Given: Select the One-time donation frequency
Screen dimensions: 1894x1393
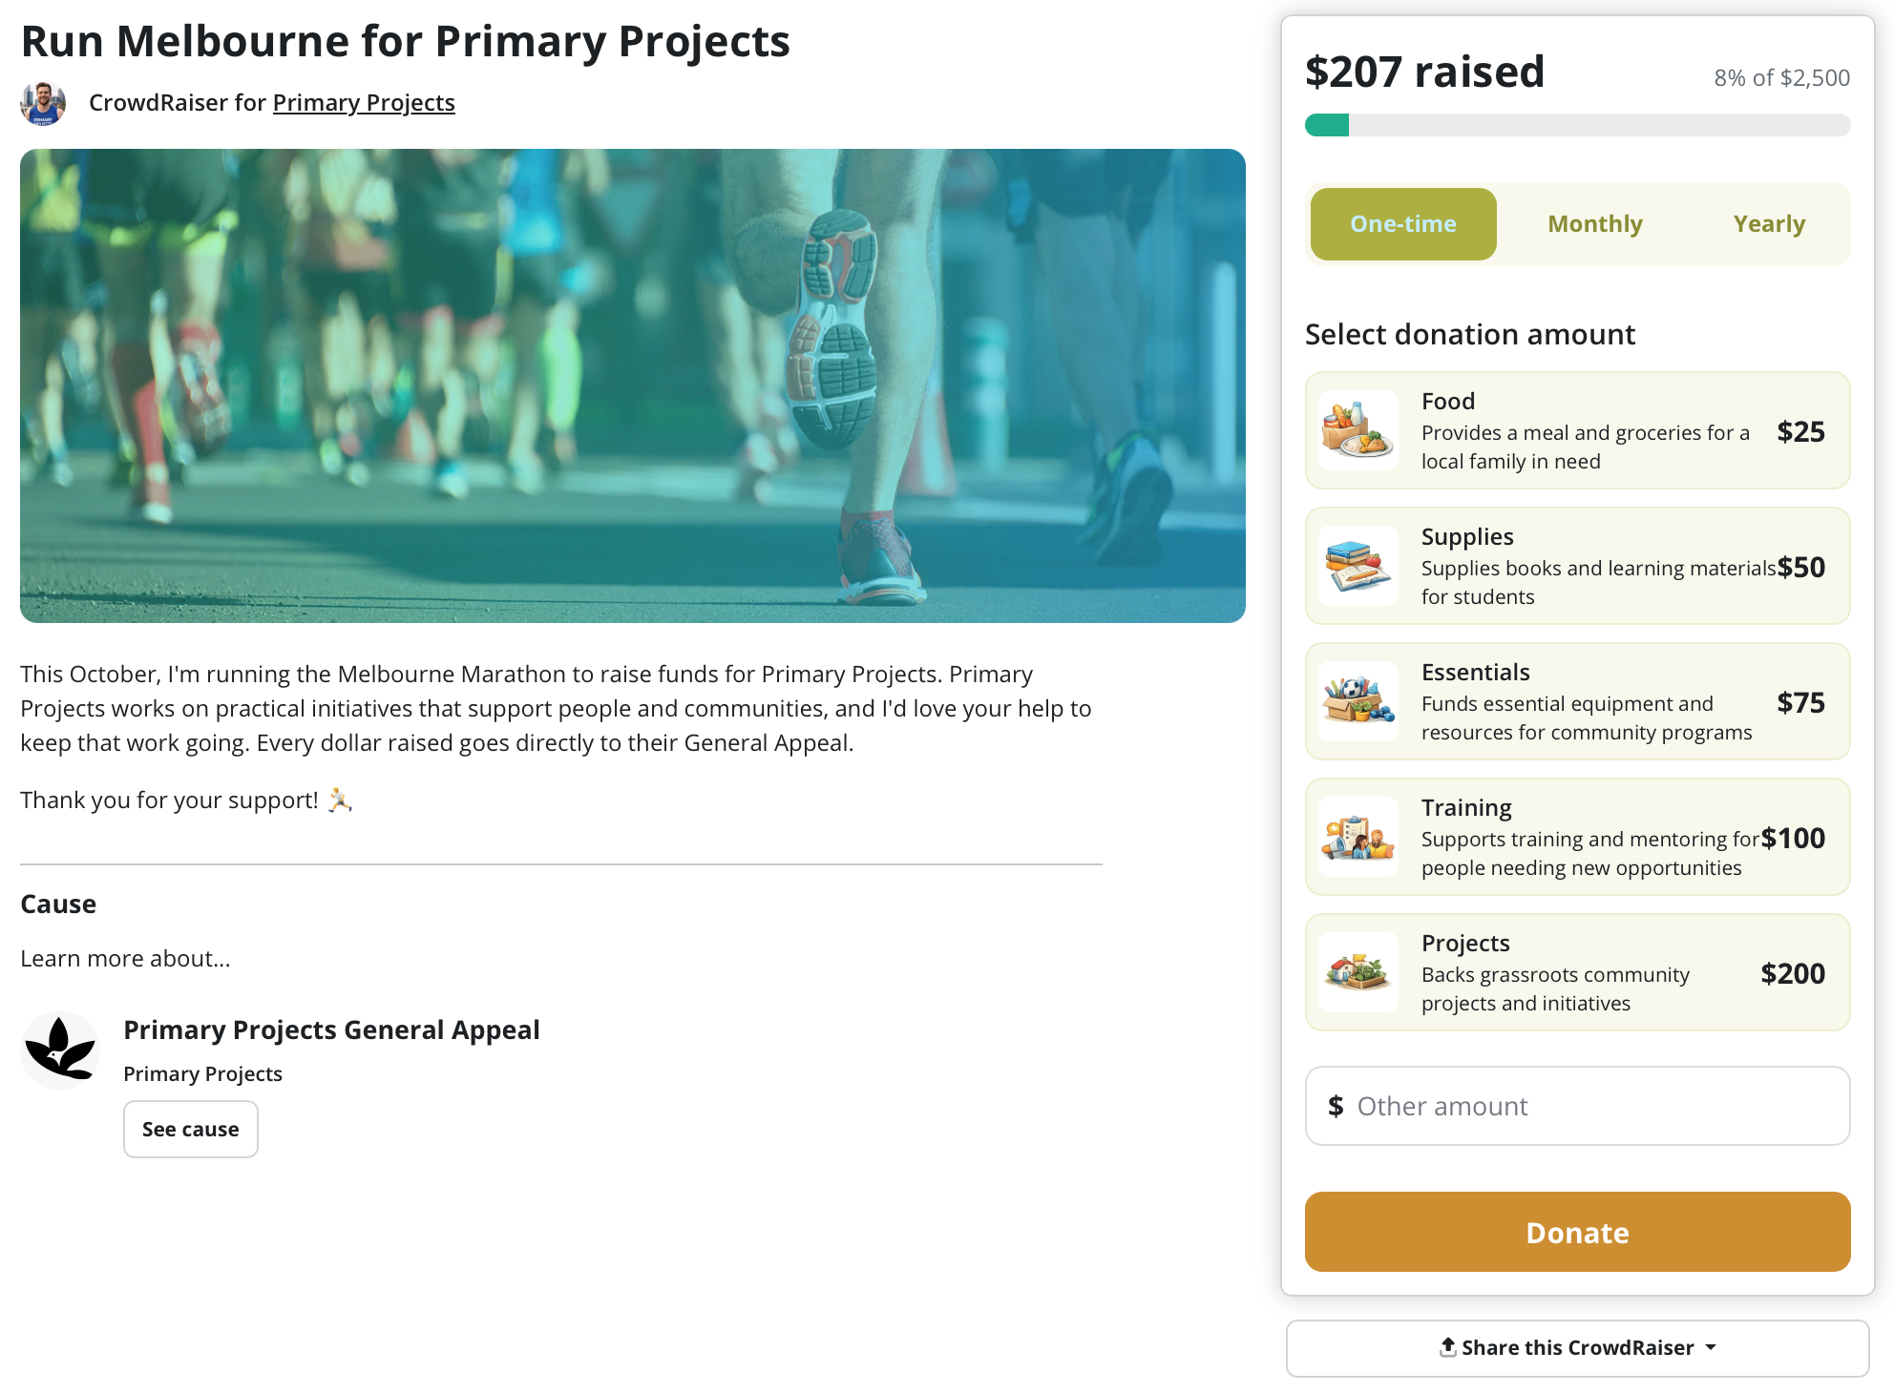Looking at the screenshot, I should click(1402, 224).
